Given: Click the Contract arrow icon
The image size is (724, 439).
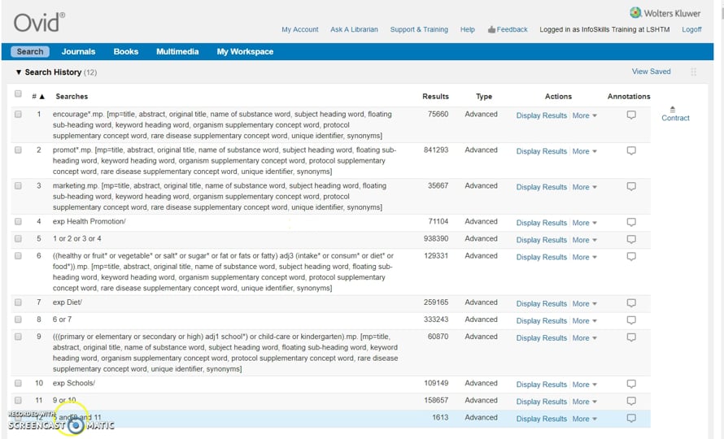Looking at the screenshot, I should pyautogui.click(x=673, y=109).
